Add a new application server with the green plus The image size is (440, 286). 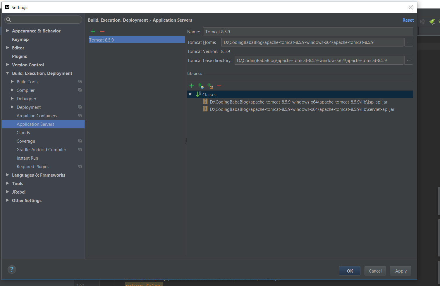tap(93, 31)
